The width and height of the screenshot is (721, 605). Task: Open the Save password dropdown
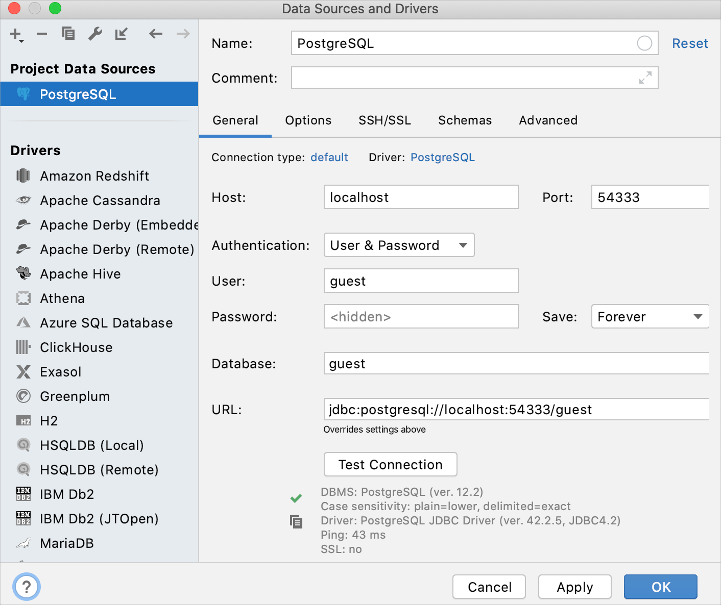coord(650,317)
